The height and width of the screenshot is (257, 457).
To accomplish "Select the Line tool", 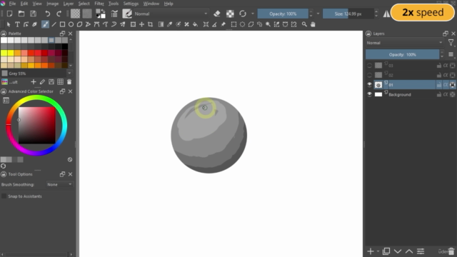I will click(x=54, y=24).
